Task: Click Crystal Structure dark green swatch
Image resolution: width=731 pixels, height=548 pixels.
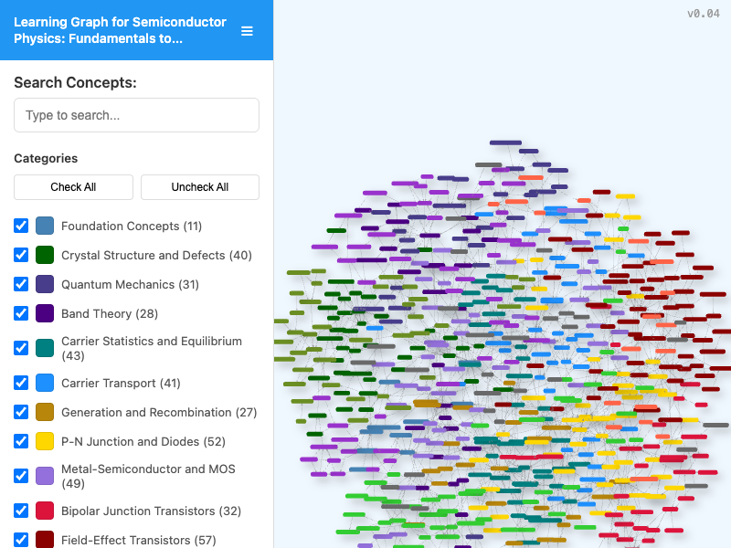Action: (45, 256)
